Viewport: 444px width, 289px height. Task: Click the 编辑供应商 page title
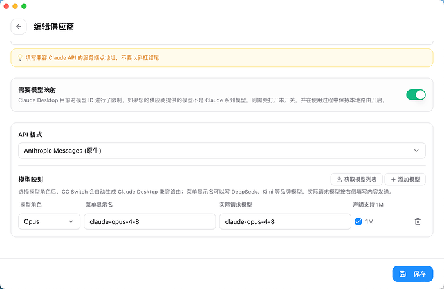point(54,26)
